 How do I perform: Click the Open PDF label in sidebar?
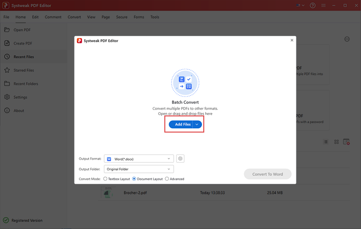[22, 30]
